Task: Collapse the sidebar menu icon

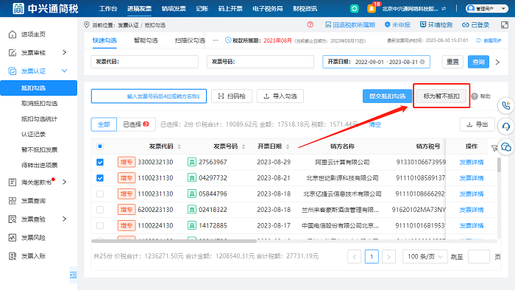Action: click(x=74, y=275)
